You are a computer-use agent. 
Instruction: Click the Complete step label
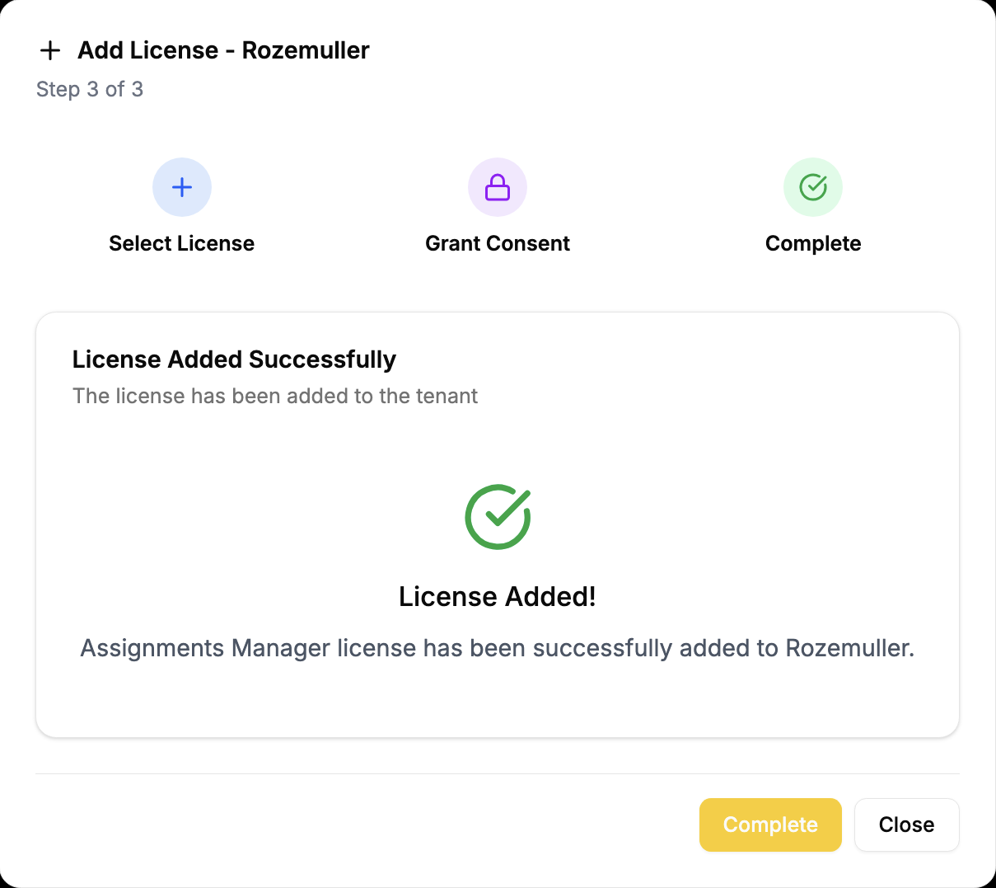[813, 243]
